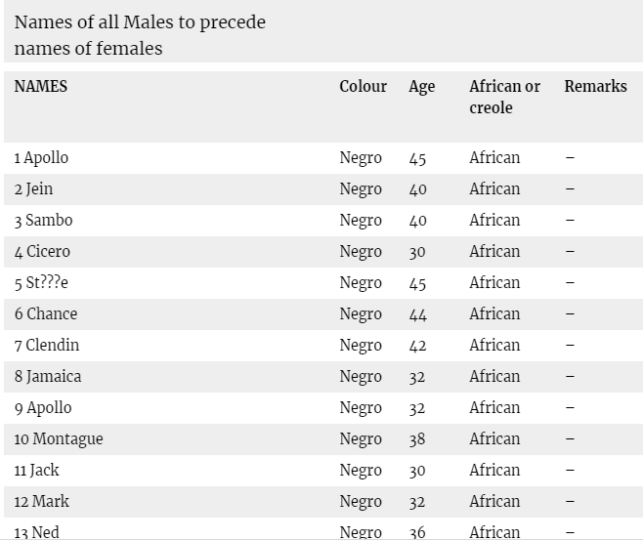Image resolution: width=643 pixels, height=540 pixels.
Task: Click the name 7 Clendin
Action: tap(47, 346)
